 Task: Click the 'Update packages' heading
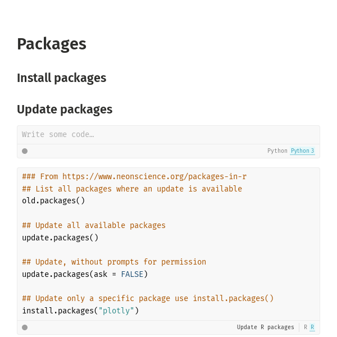click(x=65, y=110)
